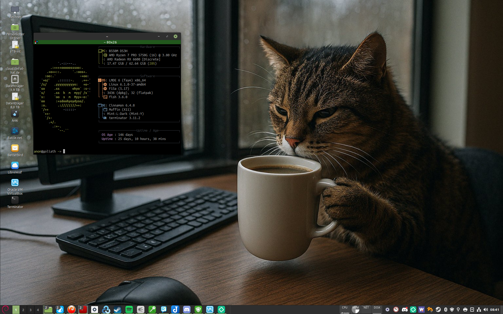
Task: Click 'LMDE 6 (faye) x86_64' text in terminal
Action: 127,80
